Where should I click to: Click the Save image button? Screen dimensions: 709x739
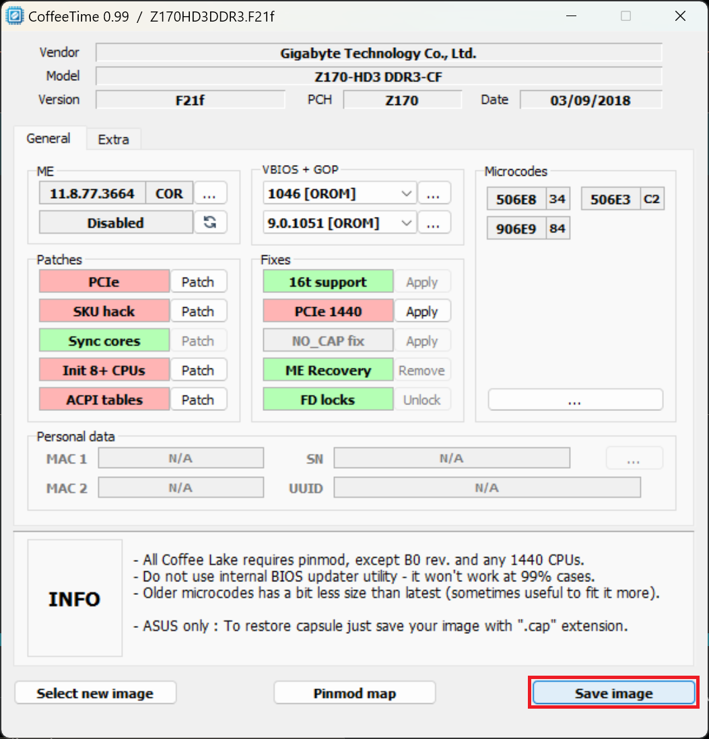click(x=613, y=693)
